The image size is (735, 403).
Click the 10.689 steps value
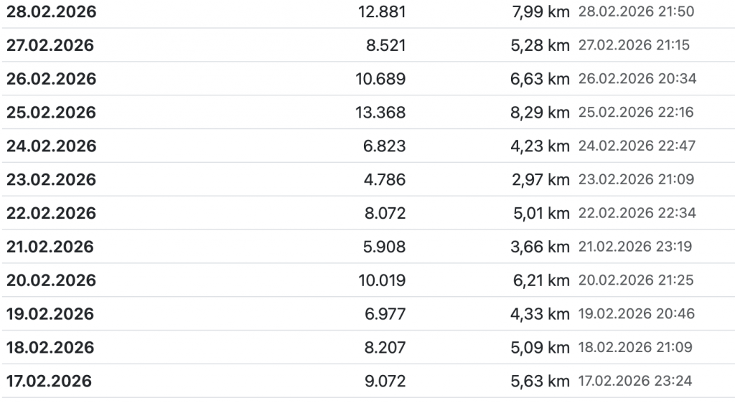380,79
